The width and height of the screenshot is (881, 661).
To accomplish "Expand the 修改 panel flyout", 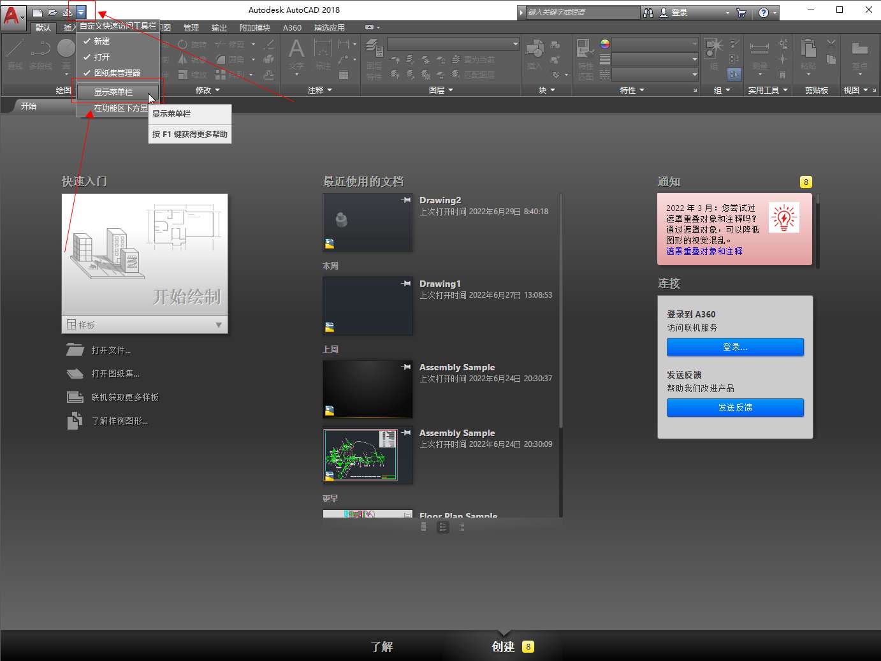I will (x=207, y=90).
